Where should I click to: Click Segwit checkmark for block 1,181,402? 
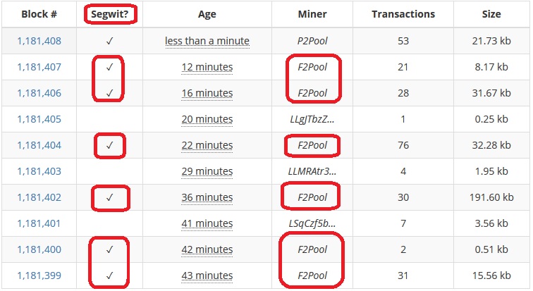tap(109, 197)
